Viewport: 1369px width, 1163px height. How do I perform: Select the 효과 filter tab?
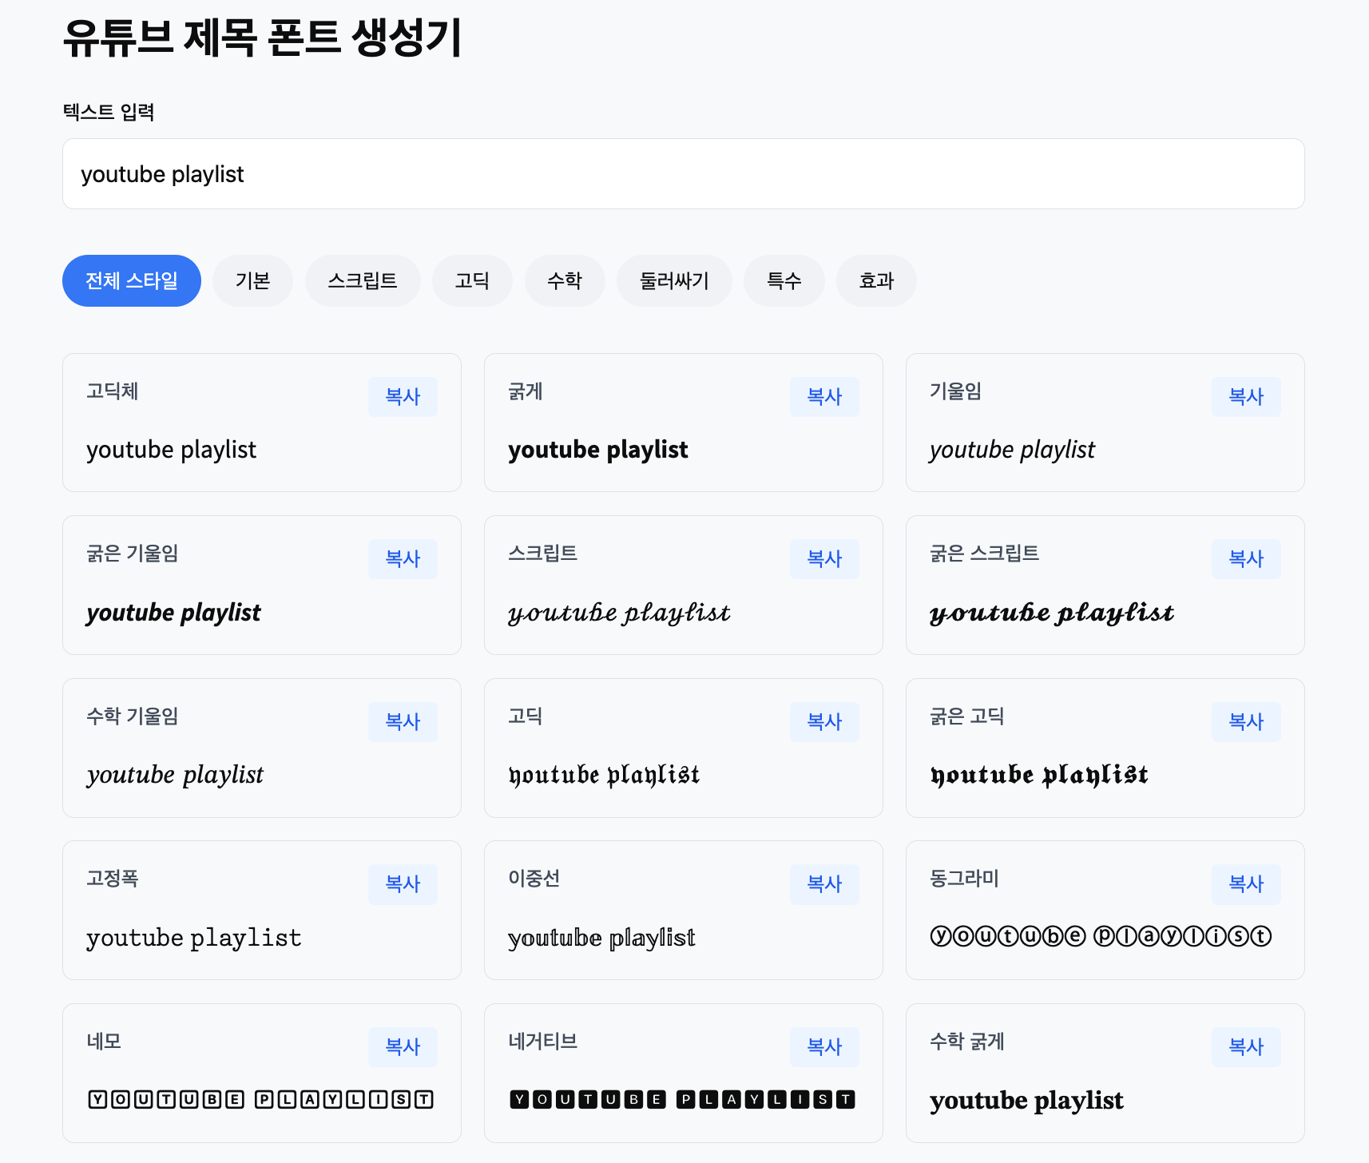click(876, 280)
